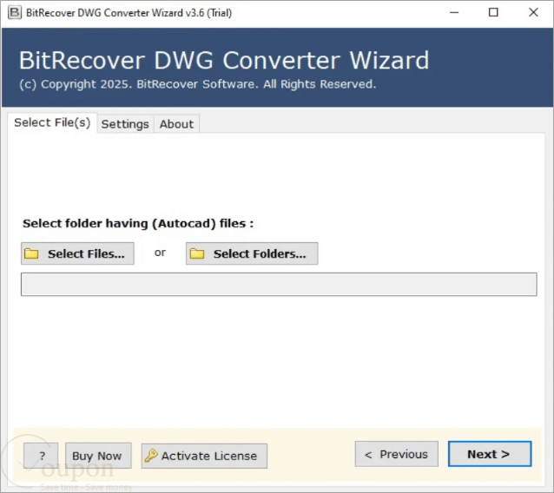Proceed with the Next button
This screenshot has height=493, width=554.
click(490, 454)
